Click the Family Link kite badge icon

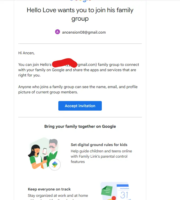[55, 164]
